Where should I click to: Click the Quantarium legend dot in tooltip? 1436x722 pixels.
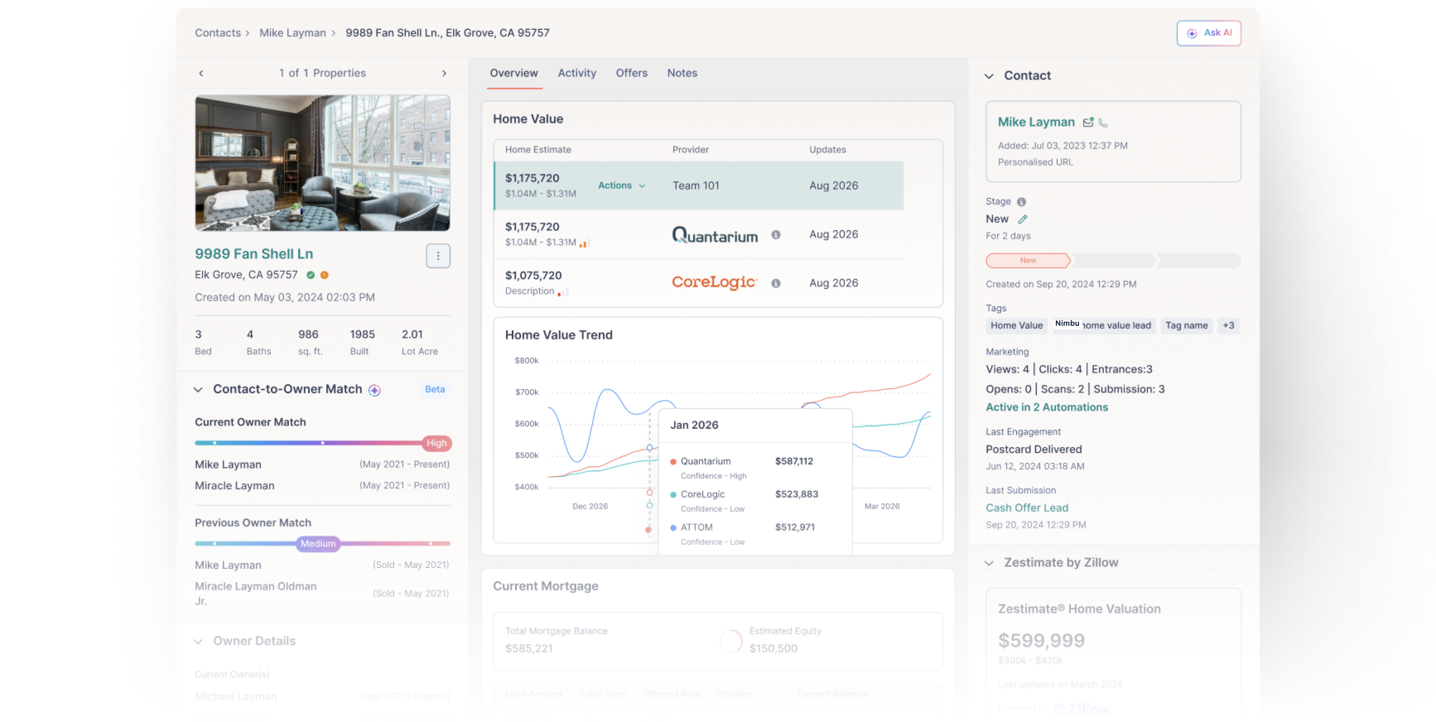(x=673, y=462)
